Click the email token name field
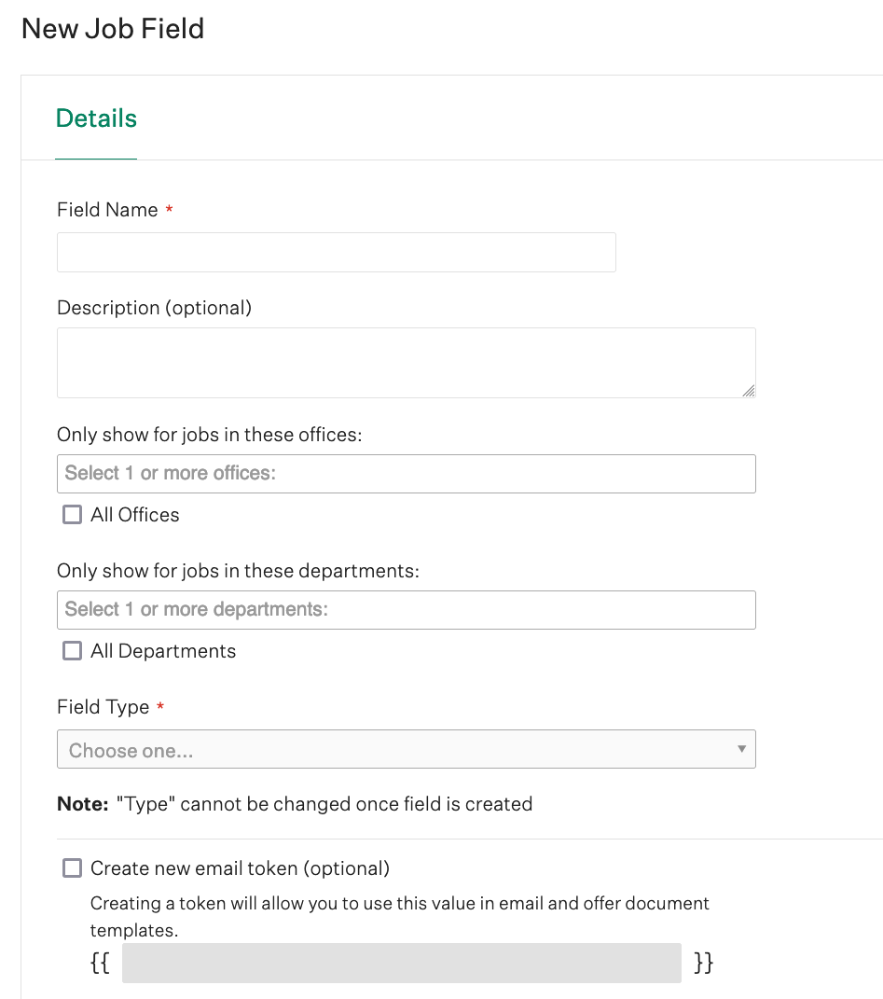The image size is (883, 999). pos(401,963)
